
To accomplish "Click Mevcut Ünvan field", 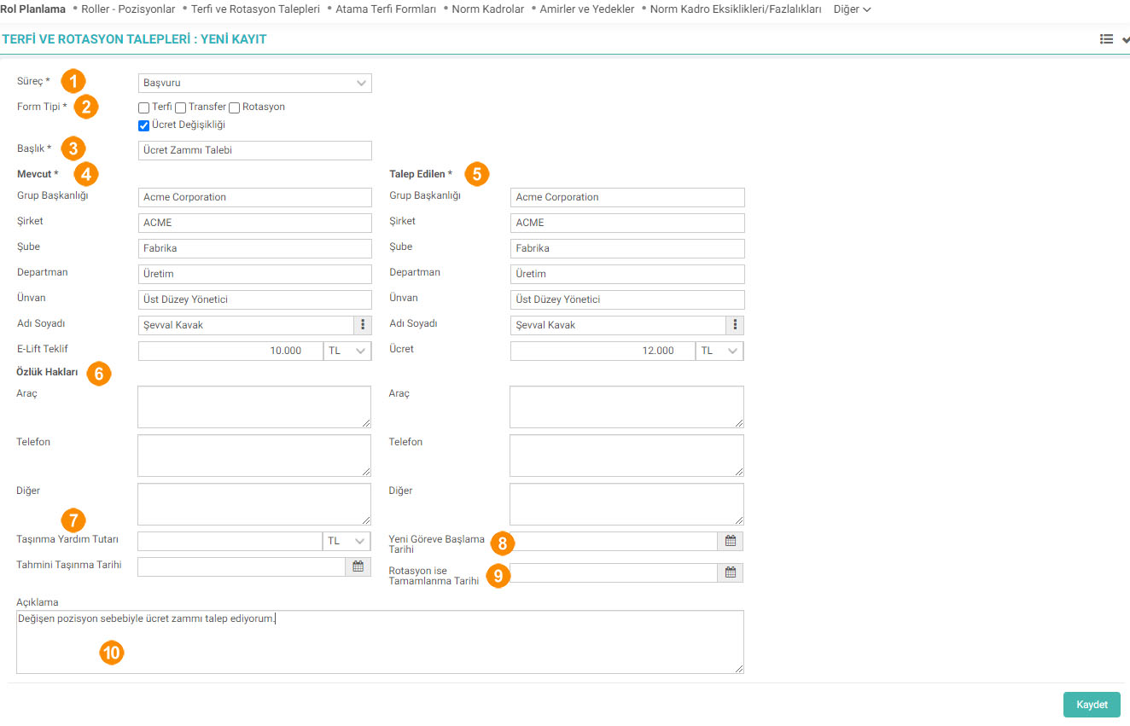I will tap(255, 299).
